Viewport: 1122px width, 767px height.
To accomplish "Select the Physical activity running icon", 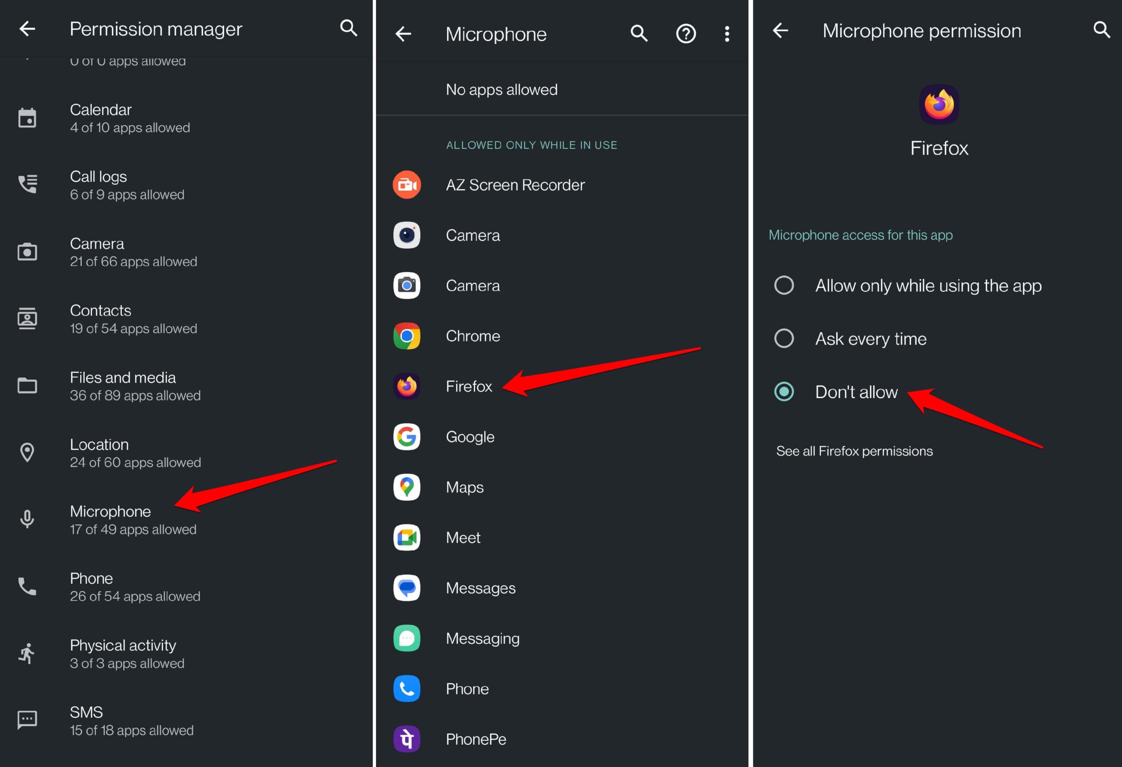I will tap(27, 653).
